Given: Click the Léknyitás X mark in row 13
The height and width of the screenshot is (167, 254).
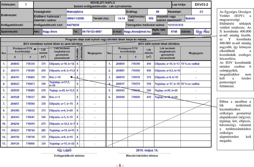Looking at the screenshot, I should point(78,144).
